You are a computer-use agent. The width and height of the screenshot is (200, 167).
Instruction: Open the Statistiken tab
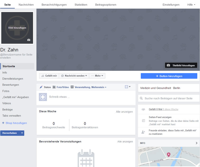click(81, 5)
